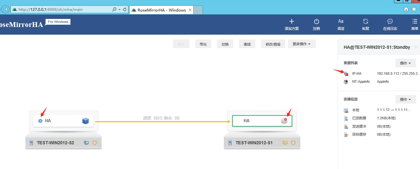Screen dimensions: 420x169
Task: Click the browser favorites star icon
Action: [x=414, y=9]
